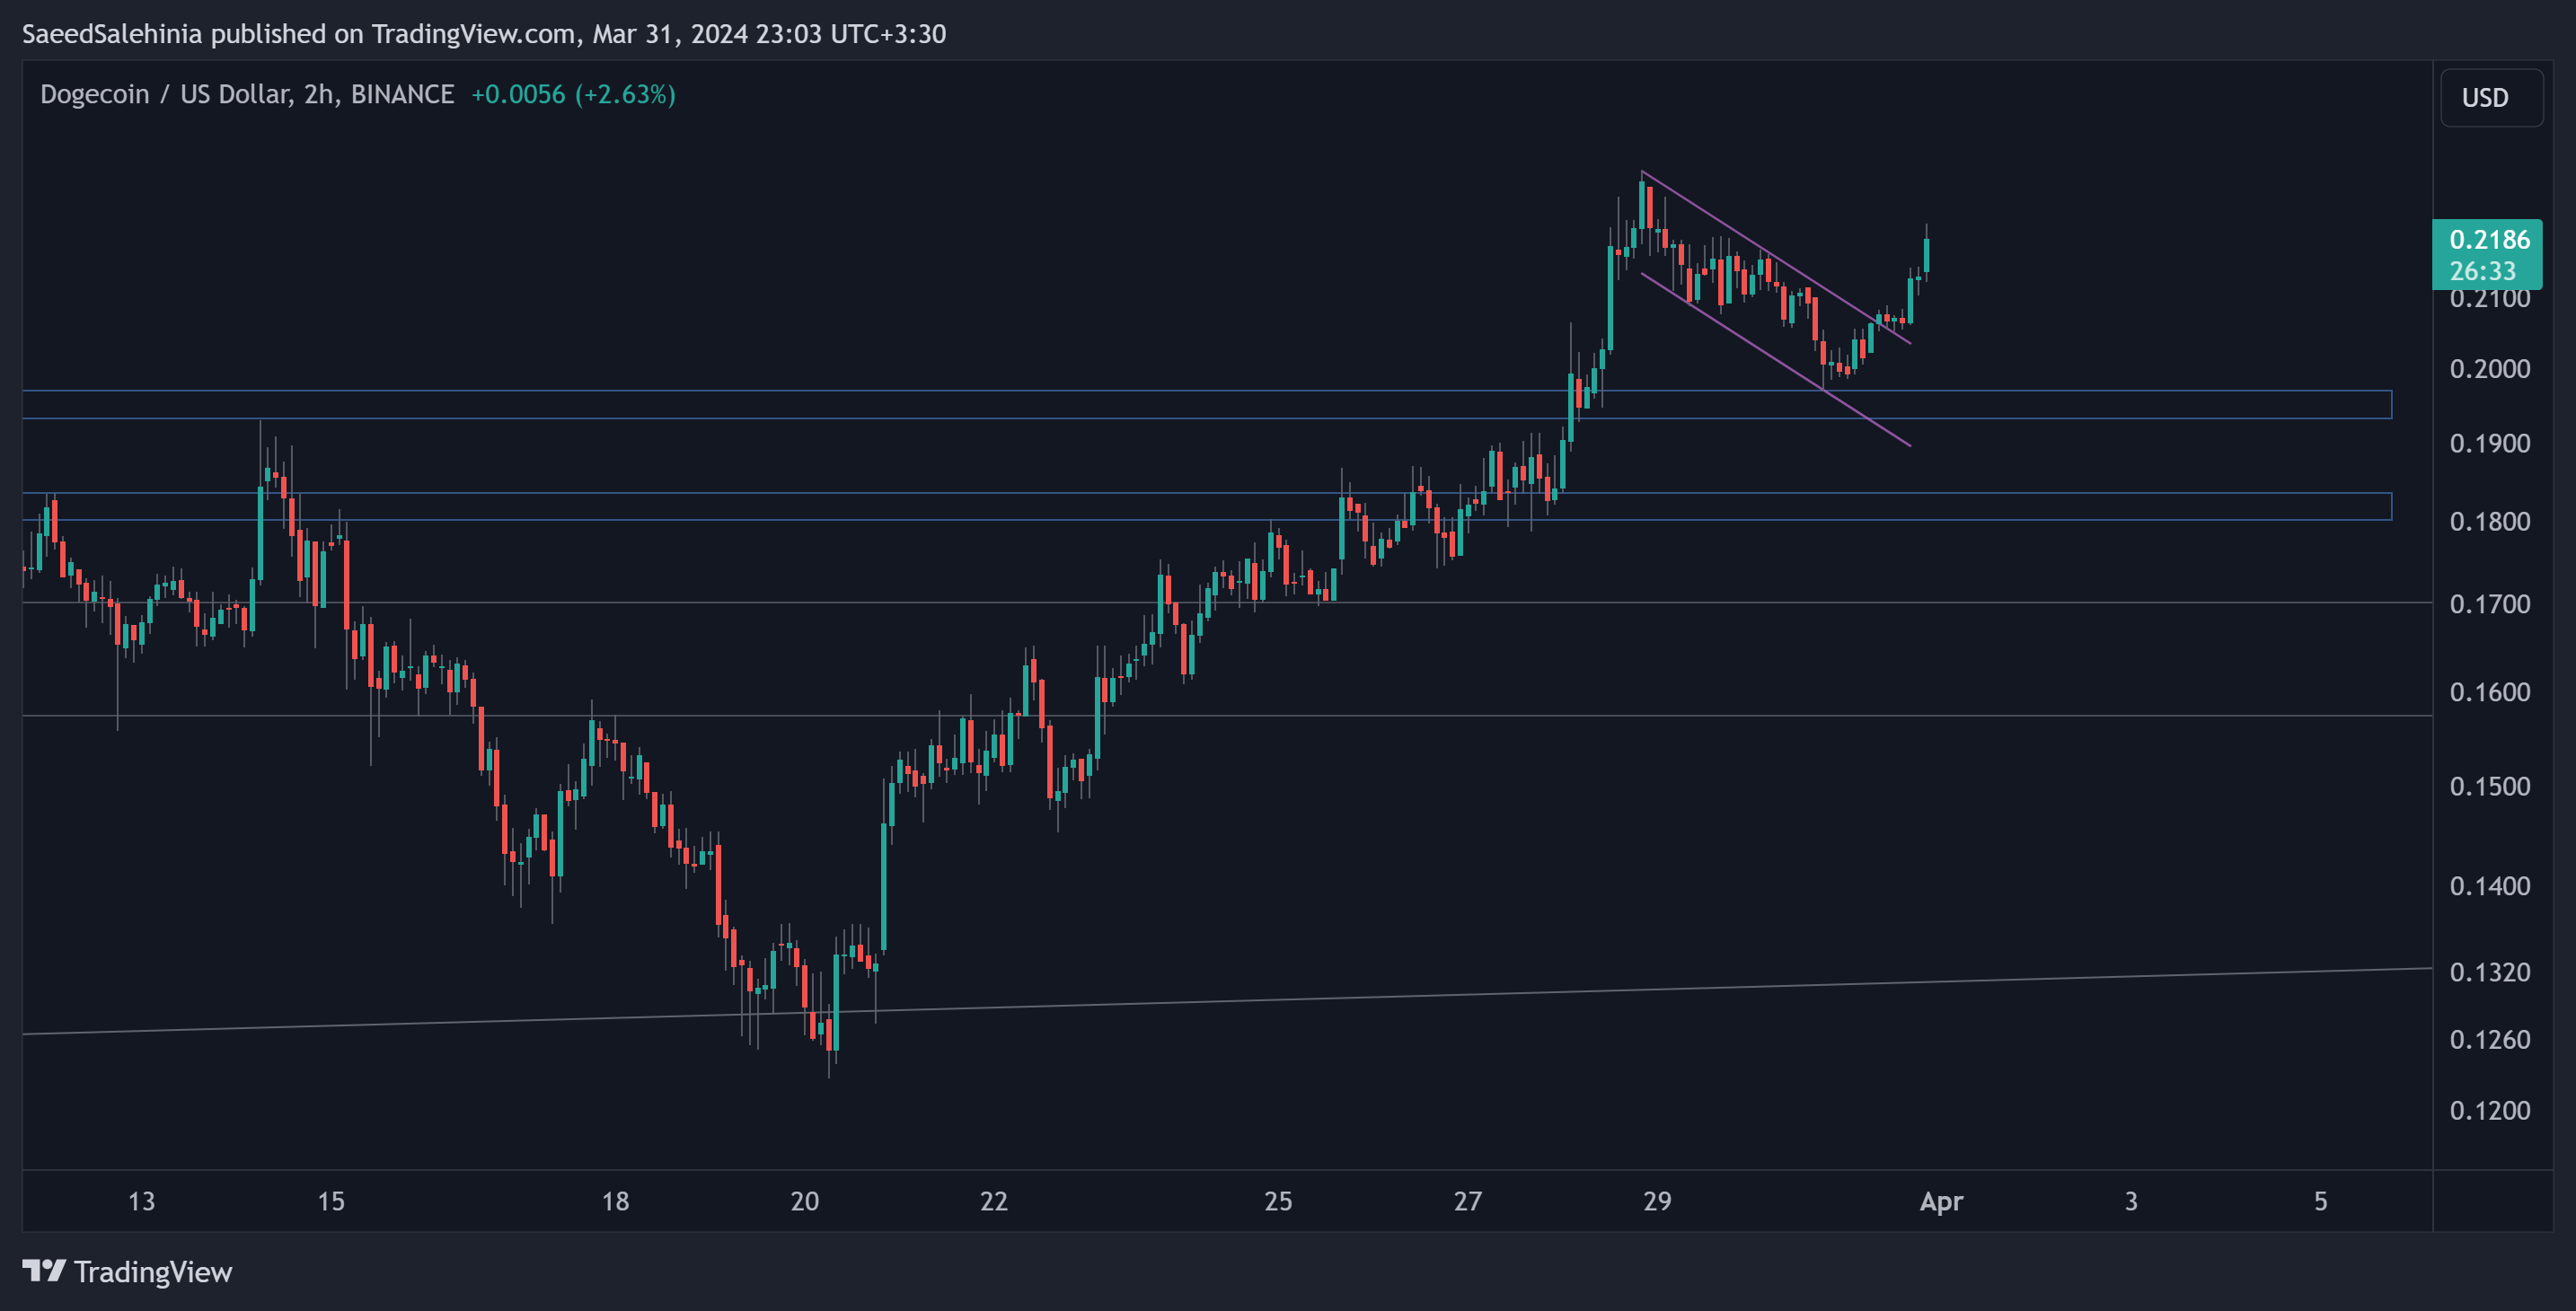Click the Apr label on time axis
This screenshot has height=1311, width=2576.
coord(1941,1202)
